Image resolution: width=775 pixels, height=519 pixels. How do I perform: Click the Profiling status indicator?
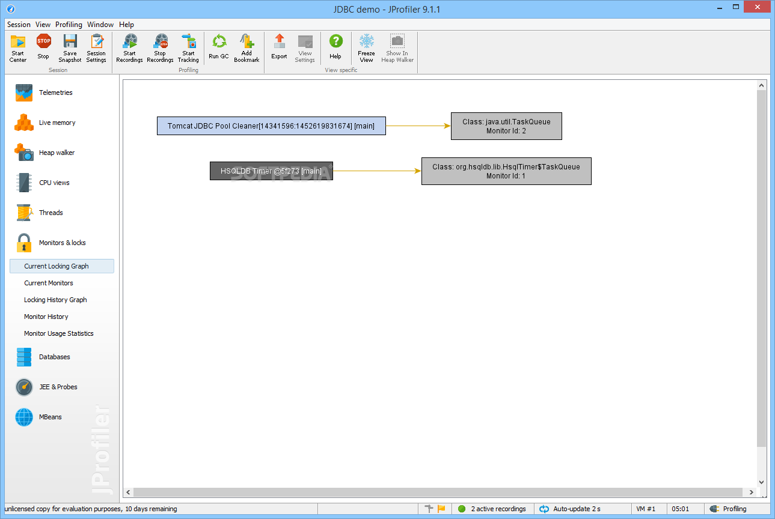(x=728, y=509)
